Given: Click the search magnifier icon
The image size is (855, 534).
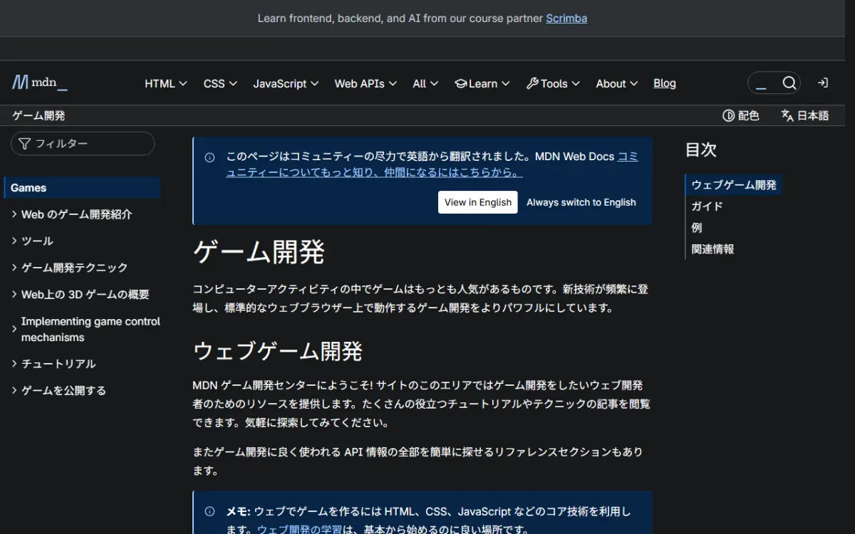Looking at the screenshot, I should 789,83.
